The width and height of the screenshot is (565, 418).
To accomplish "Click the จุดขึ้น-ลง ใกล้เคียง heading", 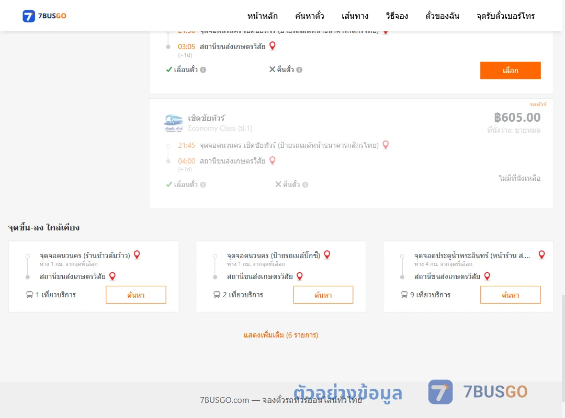I will click(x=43, y=227).
